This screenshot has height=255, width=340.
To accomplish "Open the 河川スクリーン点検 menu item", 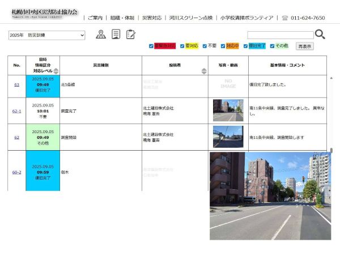I will point(191,18).
